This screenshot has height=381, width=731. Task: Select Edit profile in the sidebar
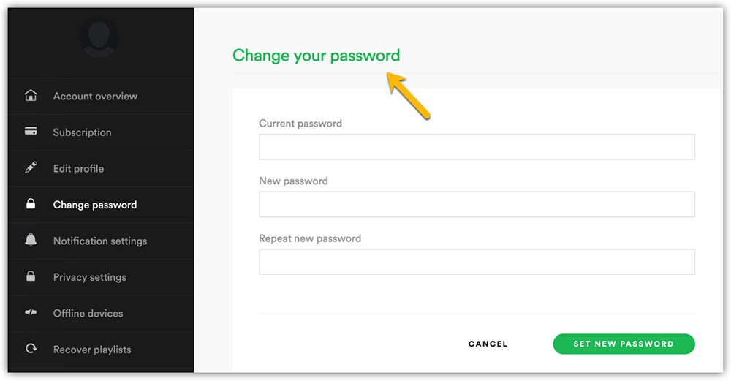[78, 168]
